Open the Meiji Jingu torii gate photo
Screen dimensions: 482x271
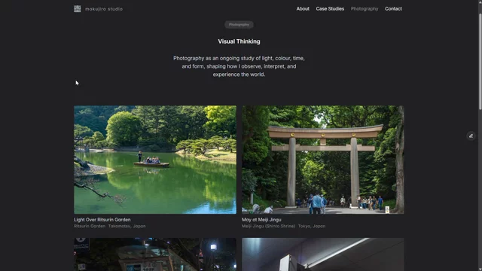point(323,160)
